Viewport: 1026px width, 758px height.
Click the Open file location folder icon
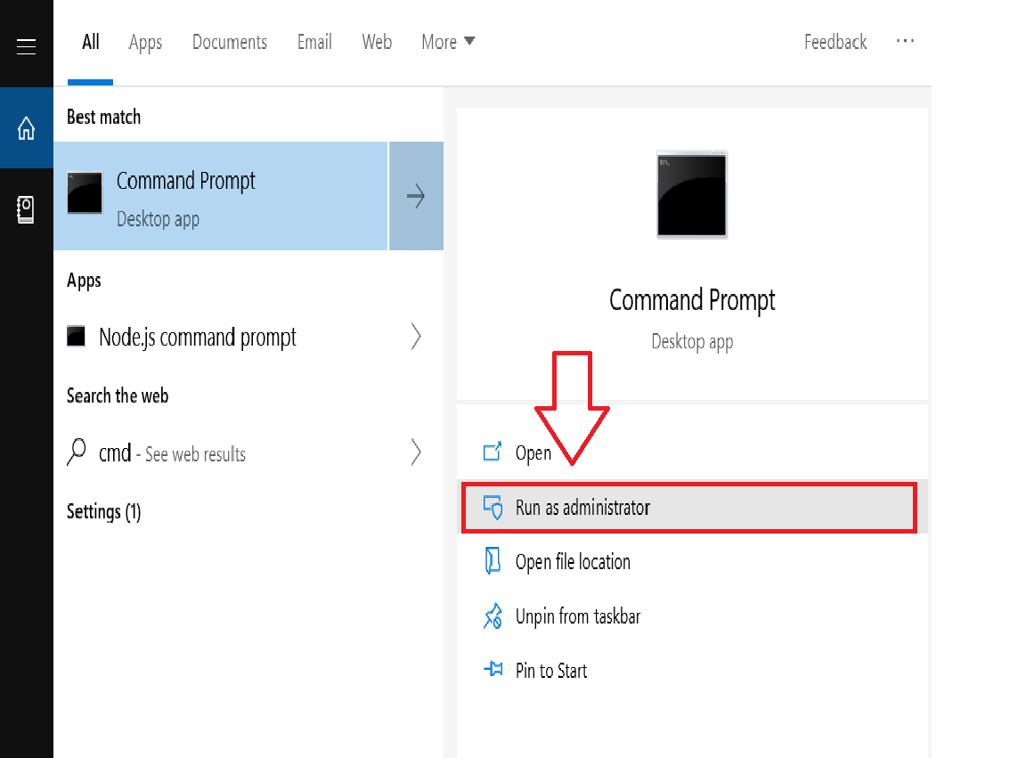(x=492, y=561)
